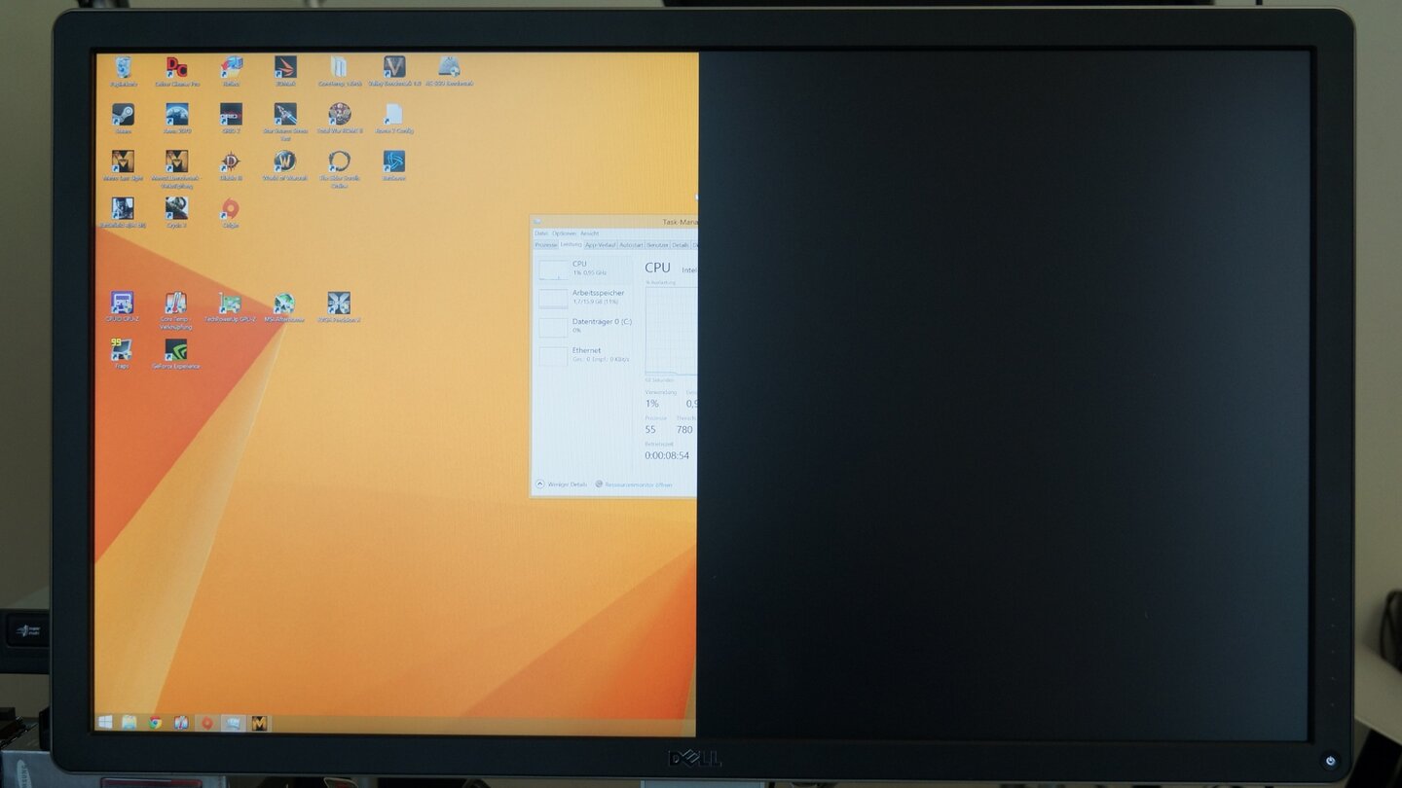Select the CPU performance entry
Screen dimensions: 1402x788
(x=585, y=269)
